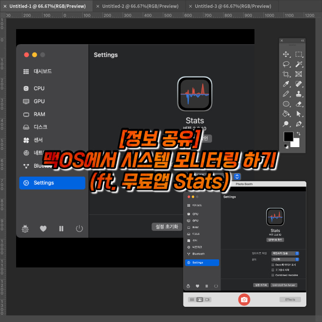The width and height of the screenshot is (322, 322).
Task: Reset to default black and white colors
Action: (x=286, y=146)
